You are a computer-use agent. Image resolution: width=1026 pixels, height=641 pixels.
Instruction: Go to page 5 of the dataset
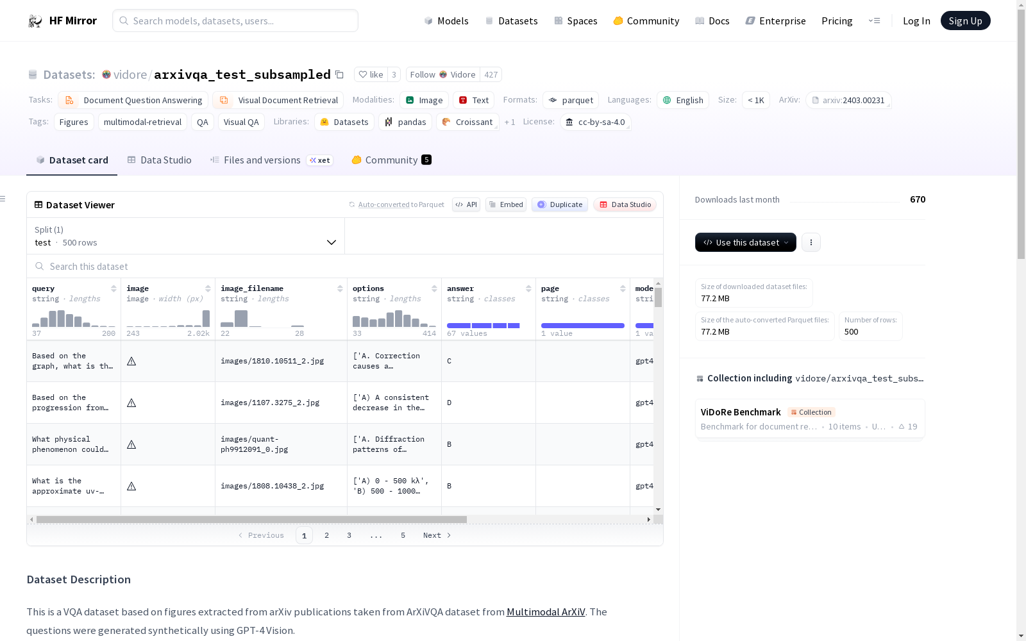403,536
